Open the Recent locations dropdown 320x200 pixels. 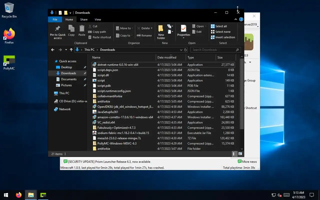pyautogui.click(x=66, y=50)
